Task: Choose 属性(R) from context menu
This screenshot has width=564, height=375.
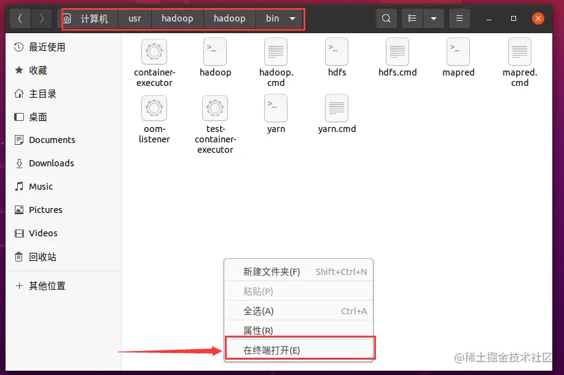Action: [x=299, y=330]
